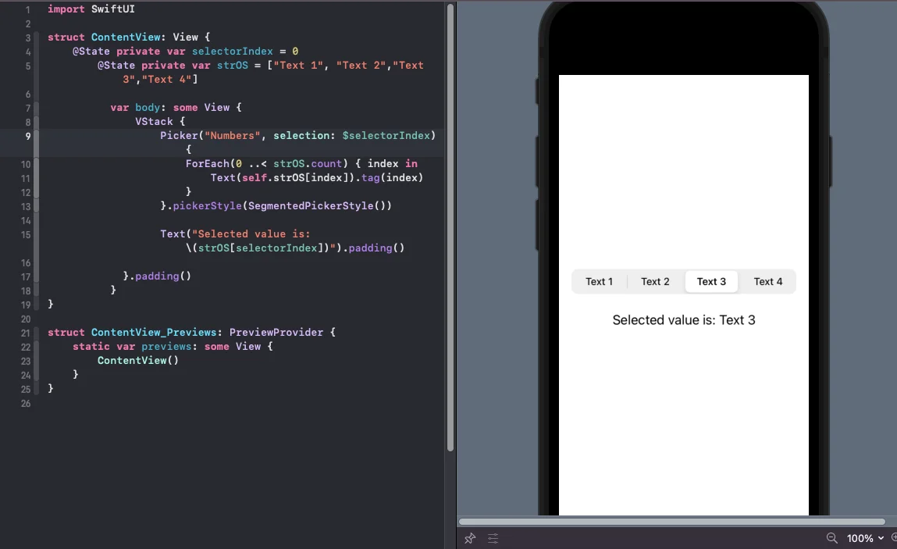Click the strOS variable name on line 5
The image size is (897, 549).
point(233,66)
